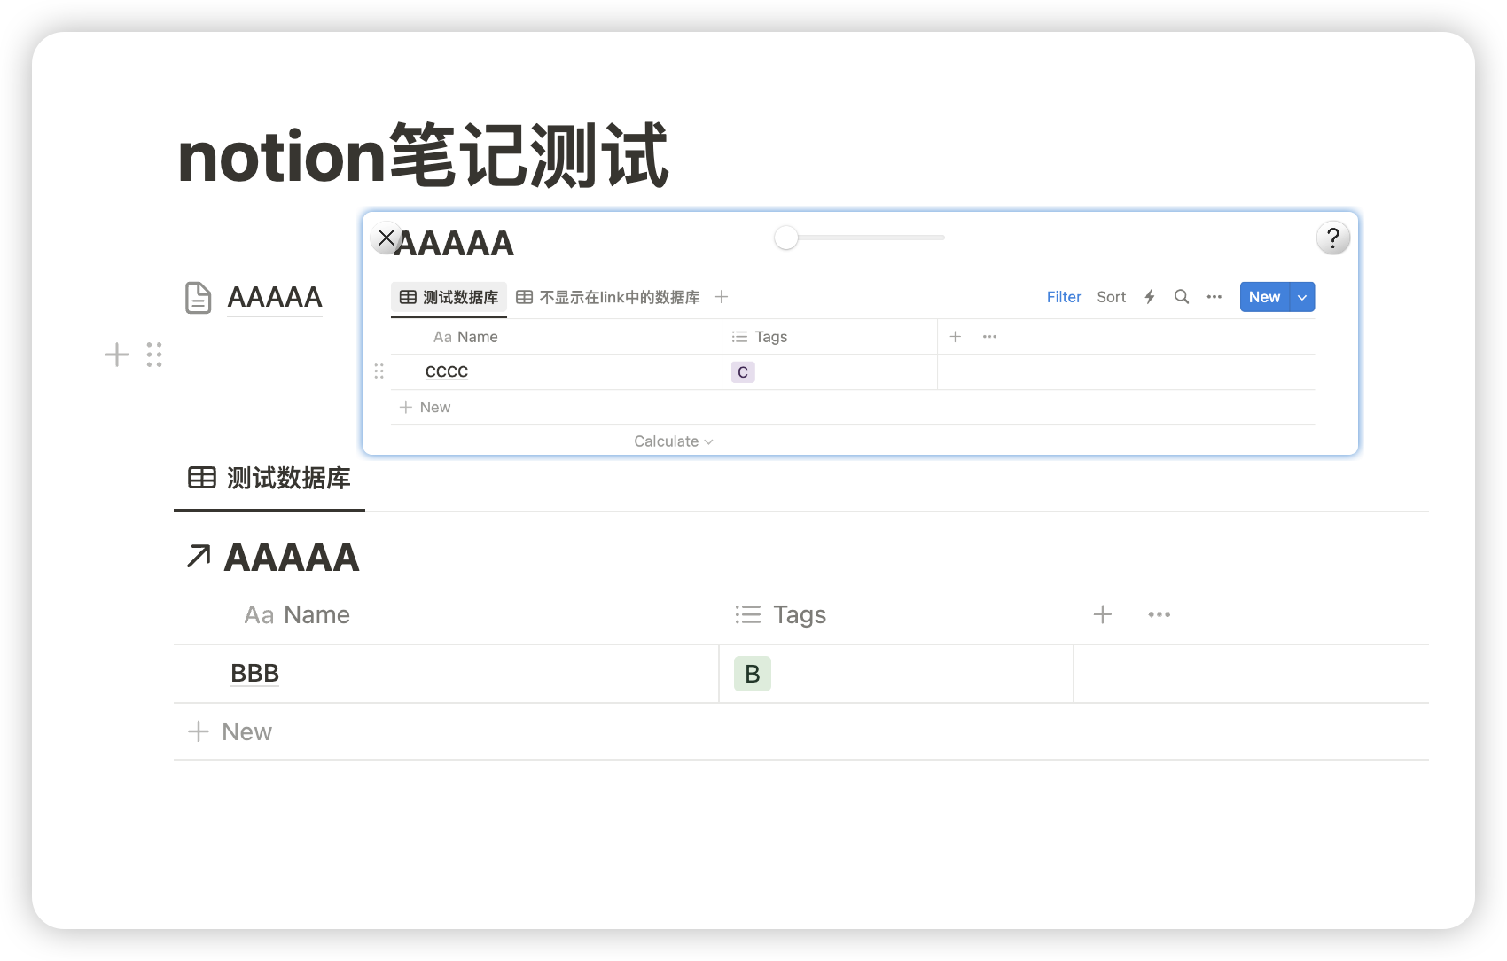Expand the Calculate dropdown
The width and height of the screenshot is (1507, 961).
(x=673, y=441)
